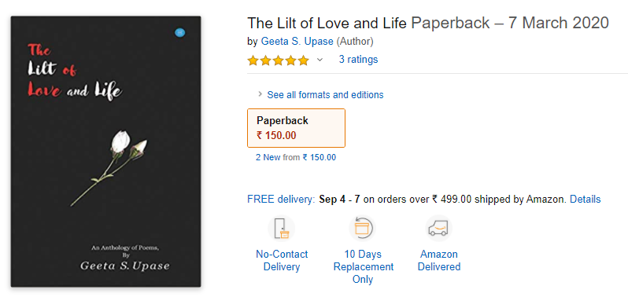Select the Paperback ₹ 150.00 format box
Image resolution: width=628 pixels, height=297 pixels.
(296, 128)
